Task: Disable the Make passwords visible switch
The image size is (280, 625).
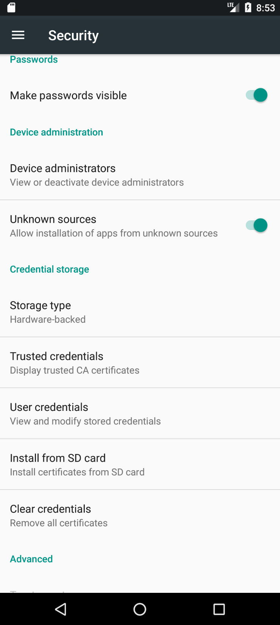Action: coord(257,95)
